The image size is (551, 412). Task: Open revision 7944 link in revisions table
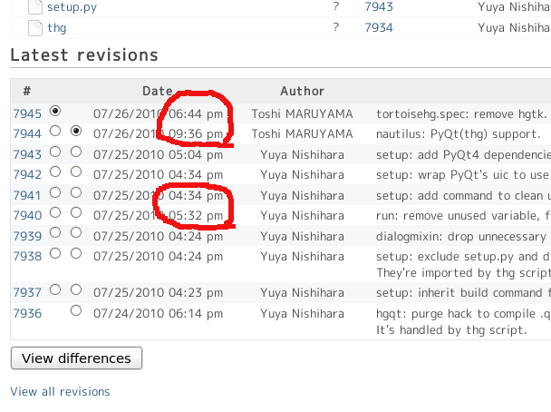27,133
